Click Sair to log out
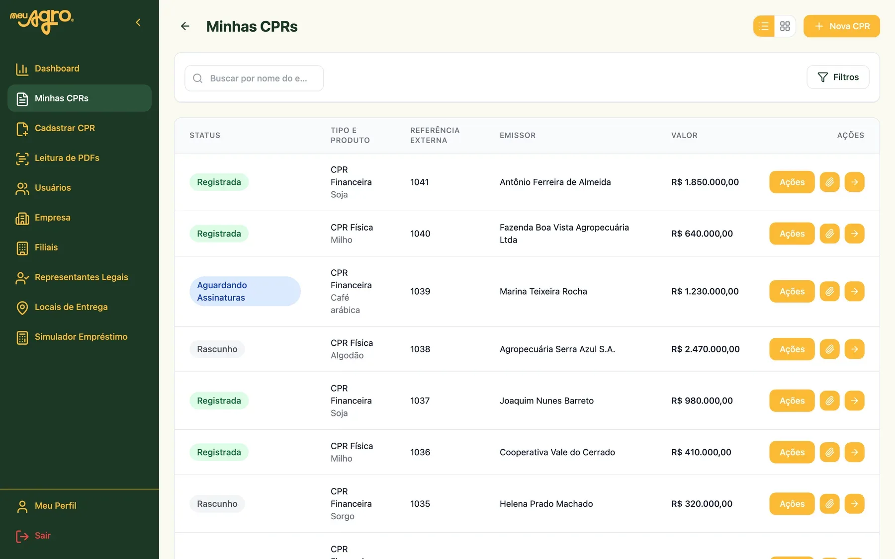 tap(80, 536)
